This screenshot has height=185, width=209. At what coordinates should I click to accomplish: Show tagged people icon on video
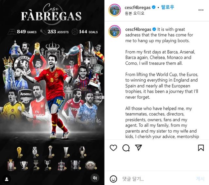[x=7, y=179]
